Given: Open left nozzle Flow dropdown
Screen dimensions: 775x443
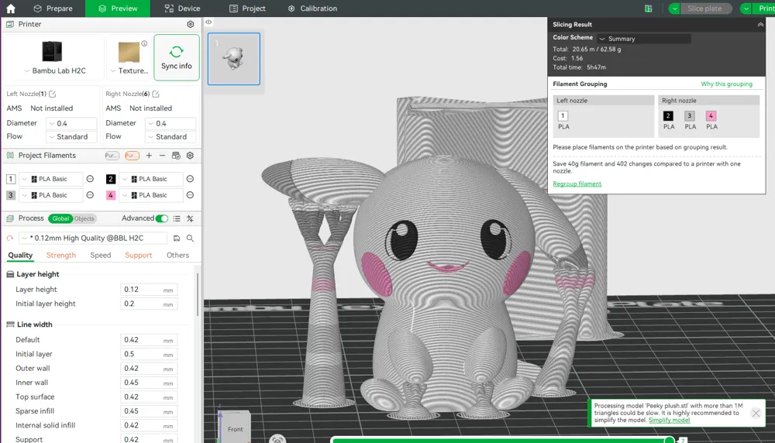Looking at the screenshot, I should click(x=71, y=137).
